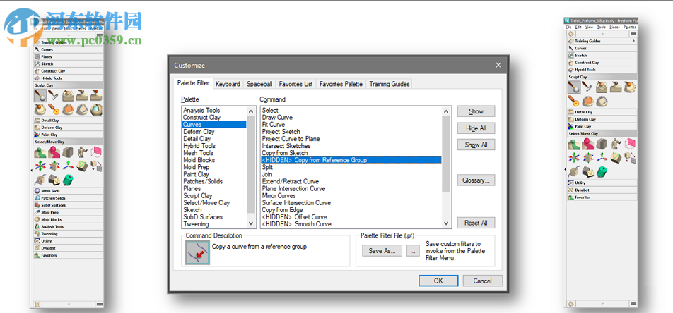Expand Planes palette in left window
This screenshot has width=673, height=313.
coord(69,56)
